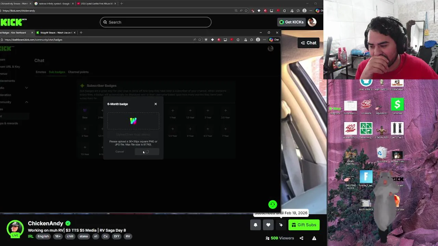Open the KRISPY CHRISTMAS desktop icon

click(350, 158)
